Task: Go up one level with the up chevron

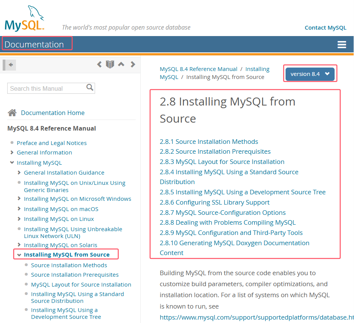Action: tap(121, 64)
